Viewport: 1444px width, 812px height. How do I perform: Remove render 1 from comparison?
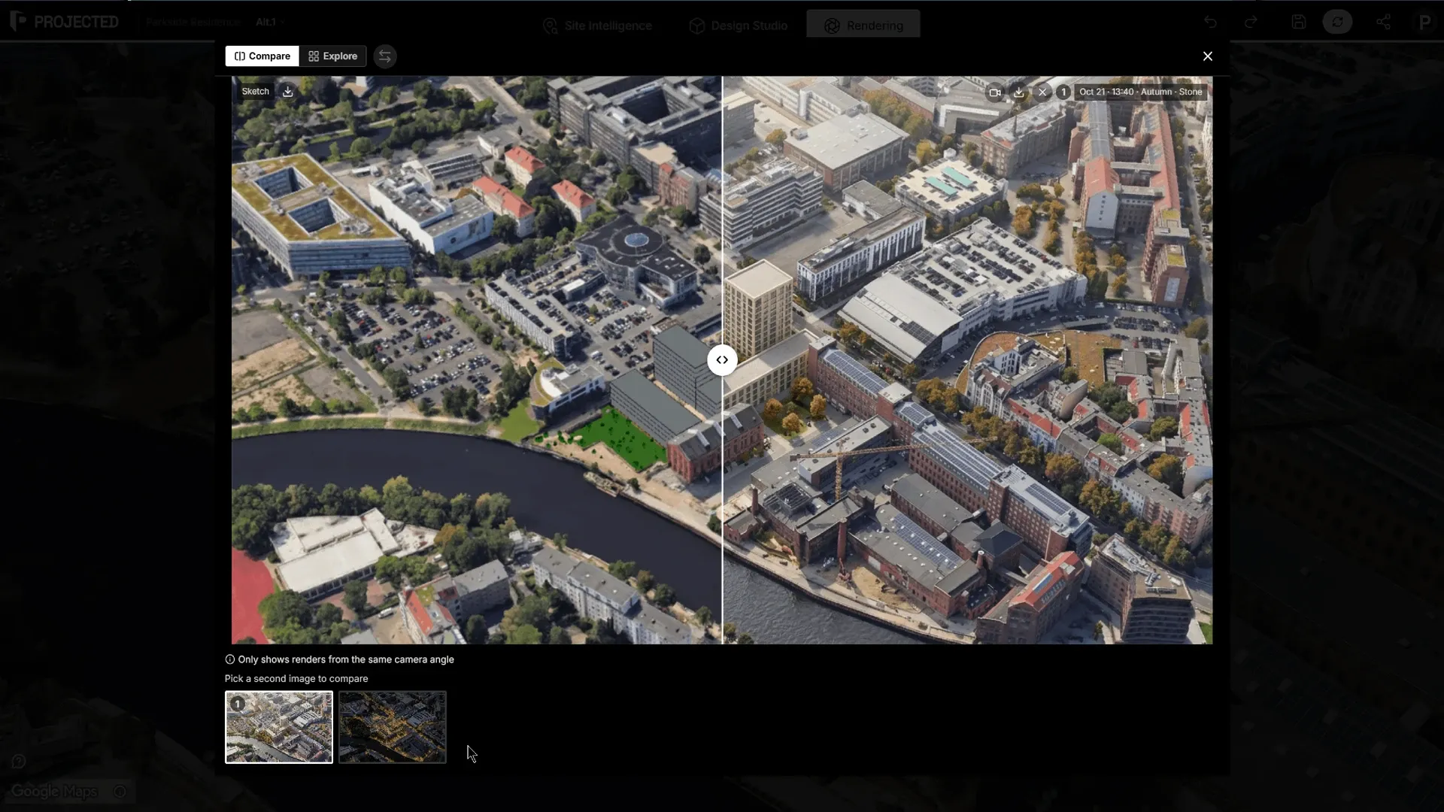pyautogui.click(x=1042, y=92)
